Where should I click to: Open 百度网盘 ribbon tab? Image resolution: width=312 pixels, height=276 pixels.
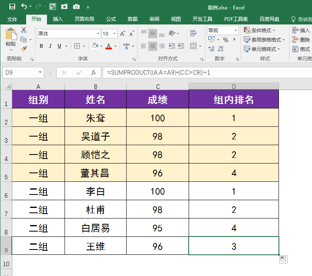[x=270, y=19]
